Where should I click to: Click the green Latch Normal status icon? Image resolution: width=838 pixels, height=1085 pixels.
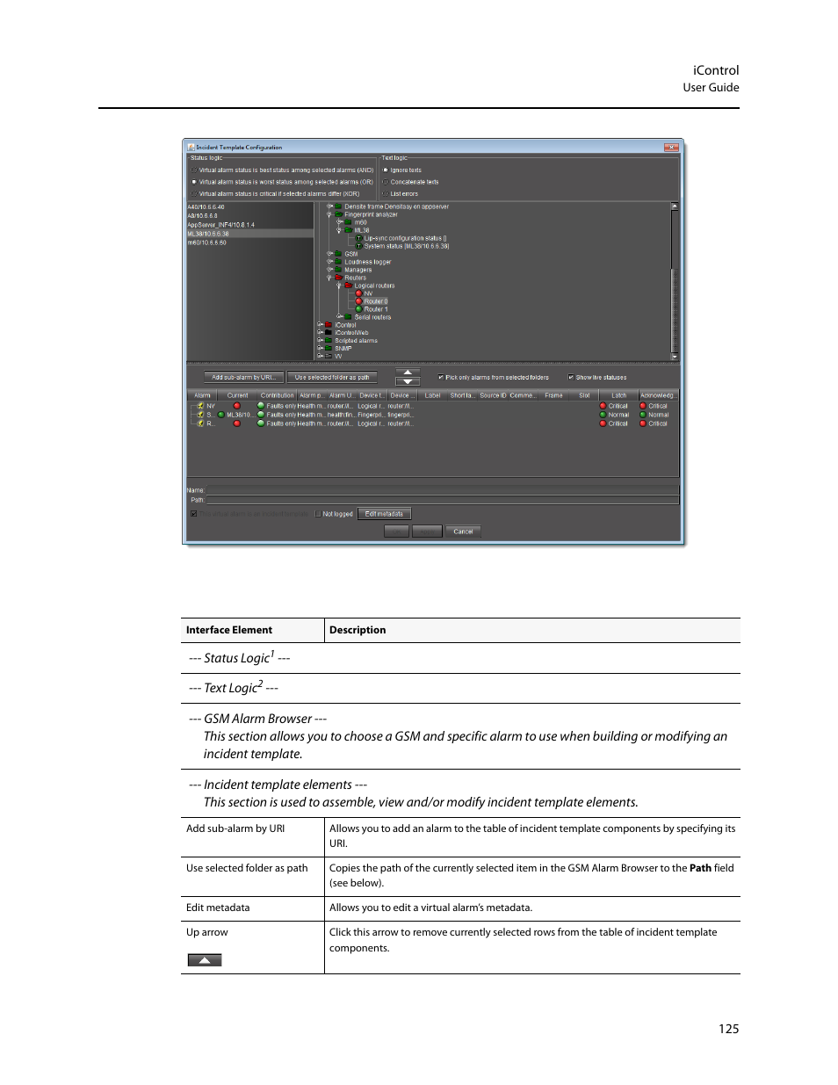603,415
